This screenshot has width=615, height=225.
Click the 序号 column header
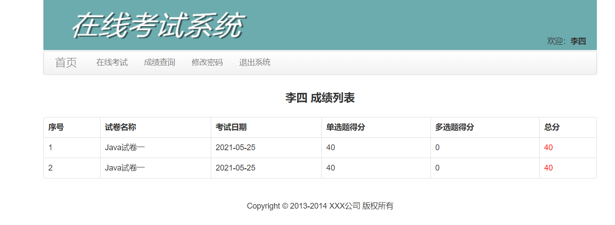[x=56, y=127]
